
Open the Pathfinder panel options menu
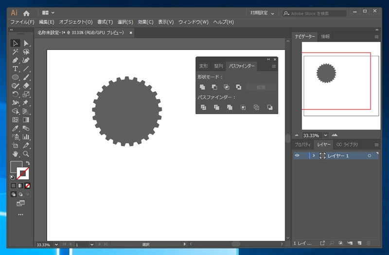click(274, 67)
